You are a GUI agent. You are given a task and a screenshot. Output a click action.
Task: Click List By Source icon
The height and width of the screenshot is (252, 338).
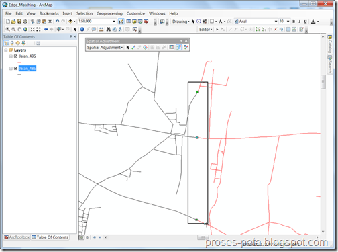pyautogui.click(x=12, y=43)
